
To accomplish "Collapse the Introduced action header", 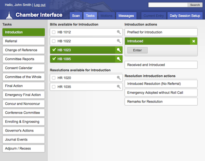I will pyautogui.click(x=157, y=41).
